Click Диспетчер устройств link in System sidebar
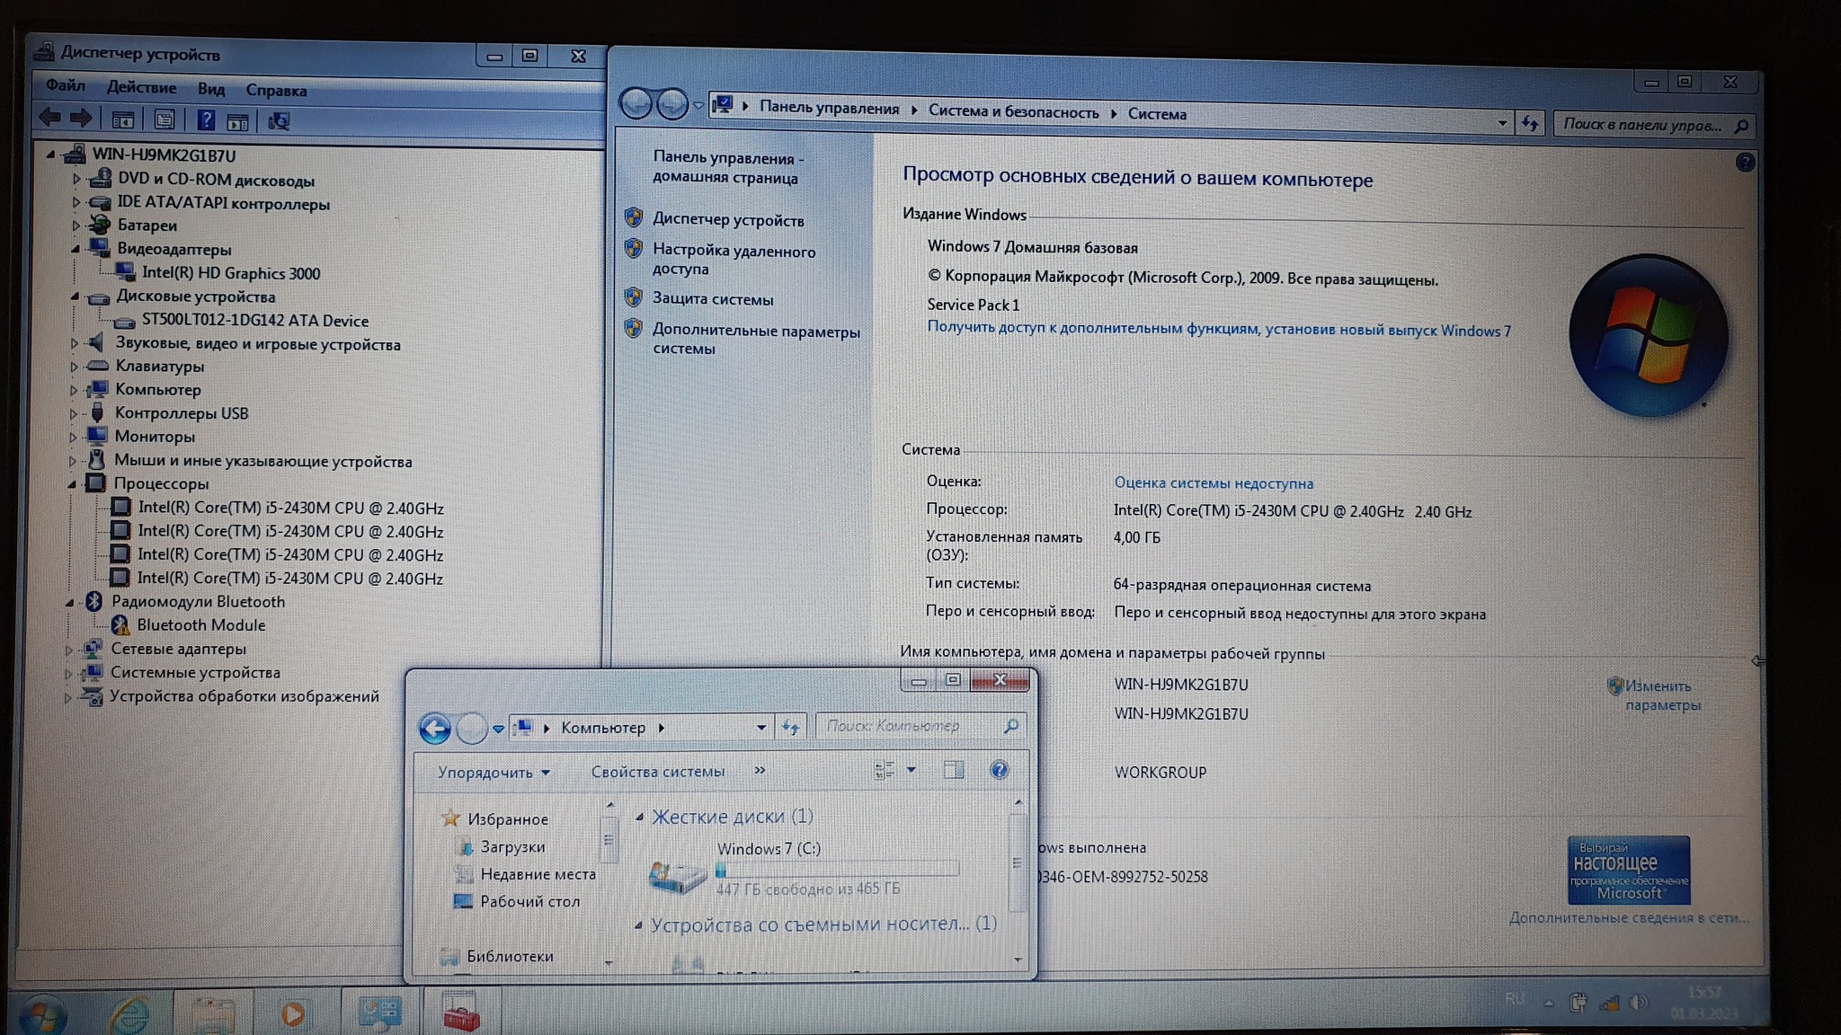This screenshot has width=1841, height=1035. tap(728, 220)
